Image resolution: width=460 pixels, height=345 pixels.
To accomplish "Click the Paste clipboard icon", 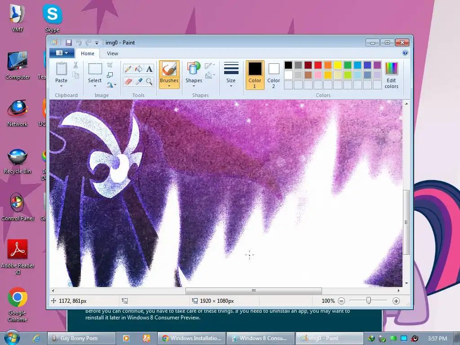I will point(61,69).
